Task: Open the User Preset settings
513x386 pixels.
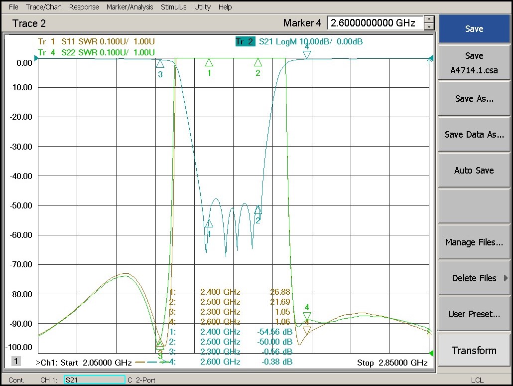Action: [474, 314]
